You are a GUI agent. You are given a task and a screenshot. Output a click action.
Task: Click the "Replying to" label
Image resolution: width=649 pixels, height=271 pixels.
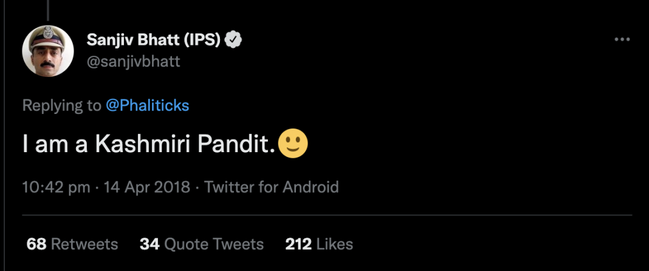(x=62, y=105)
